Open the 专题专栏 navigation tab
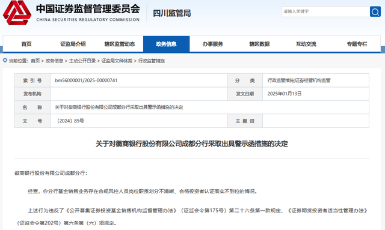This screenshot has height=230, width=385. click(357, 44)
